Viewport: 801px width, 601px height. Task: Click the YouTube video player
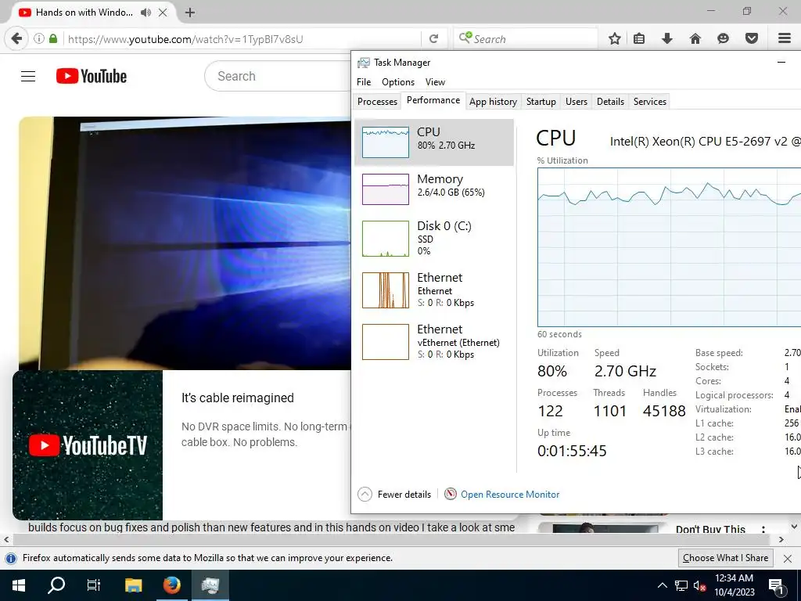tap(185, 243)
